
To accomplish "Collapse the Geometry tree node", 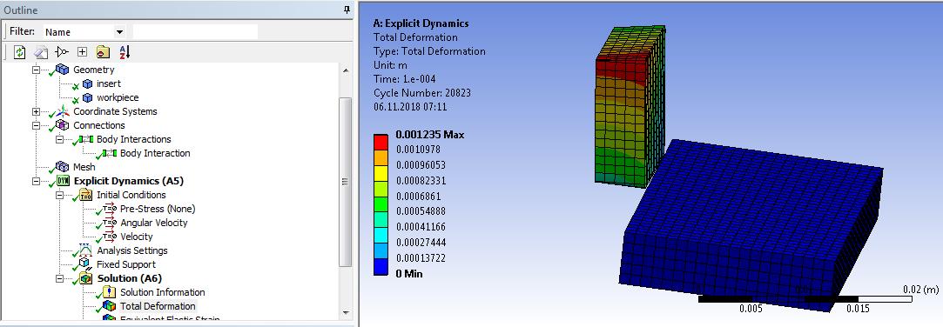I will 36,70.
